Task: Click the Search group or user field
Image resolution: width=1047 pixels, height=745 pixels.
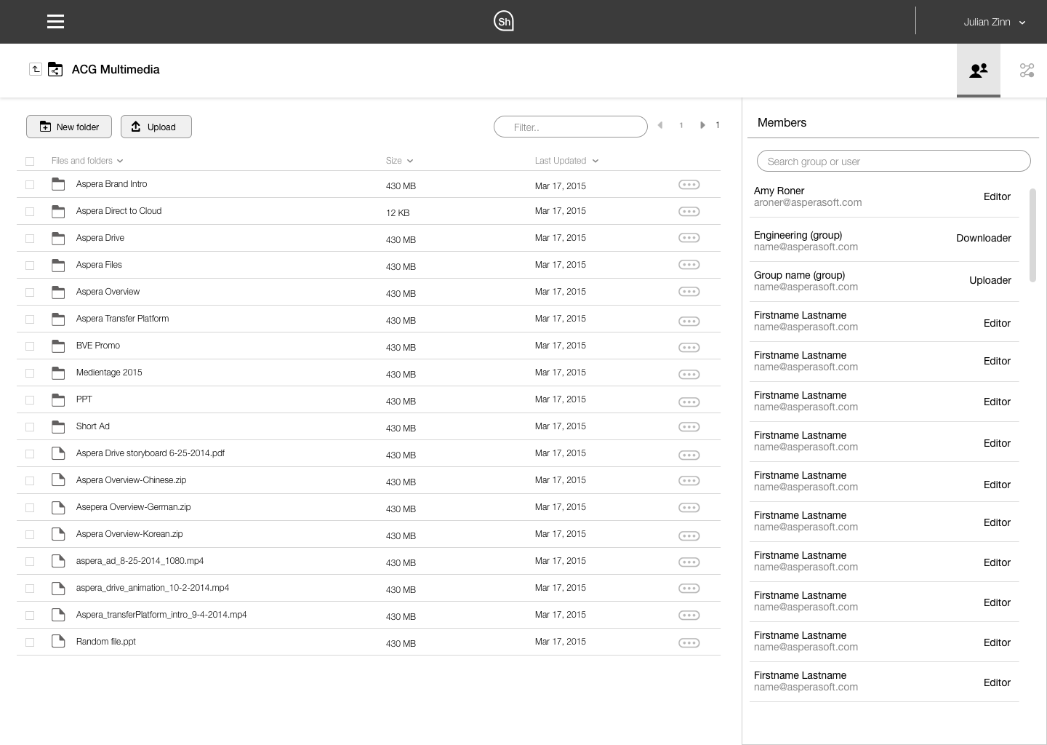Action: [894, 161]
